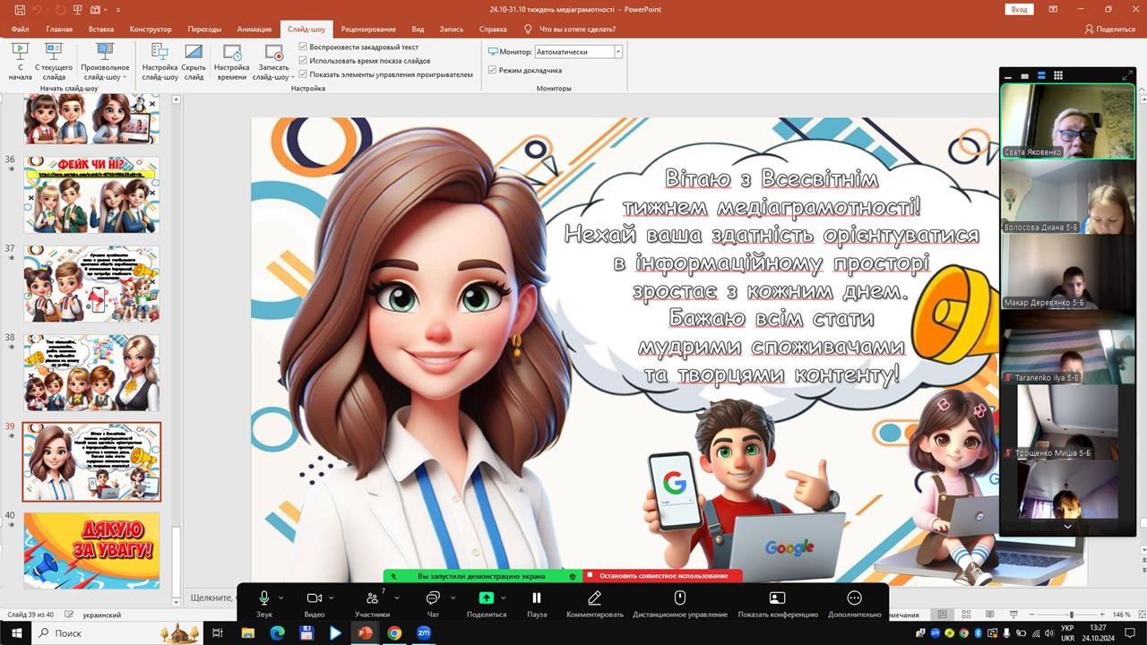
Task: Expand Zoom video panel to full size
Action: tap(1127, 76)
